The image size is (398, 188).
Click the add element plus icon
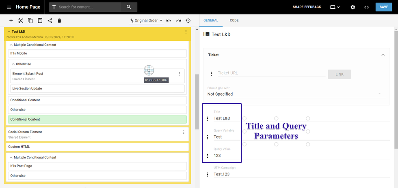click(x=11, y=21)
